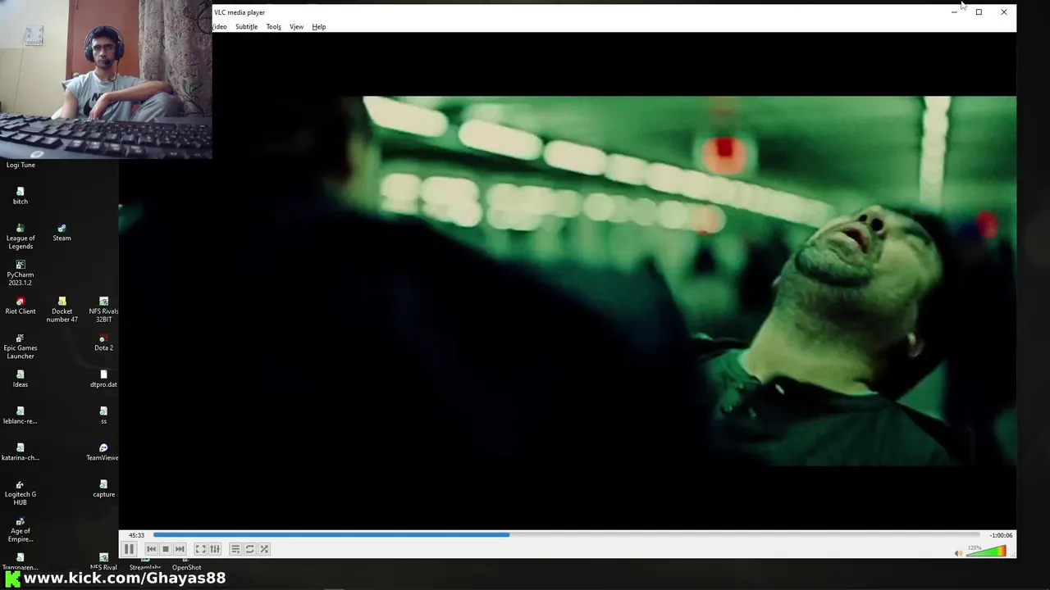Select the League of Legends desktop icon
Image resolution: width=1050 pixels, height=590 pixels.
[x=21, y=236]
